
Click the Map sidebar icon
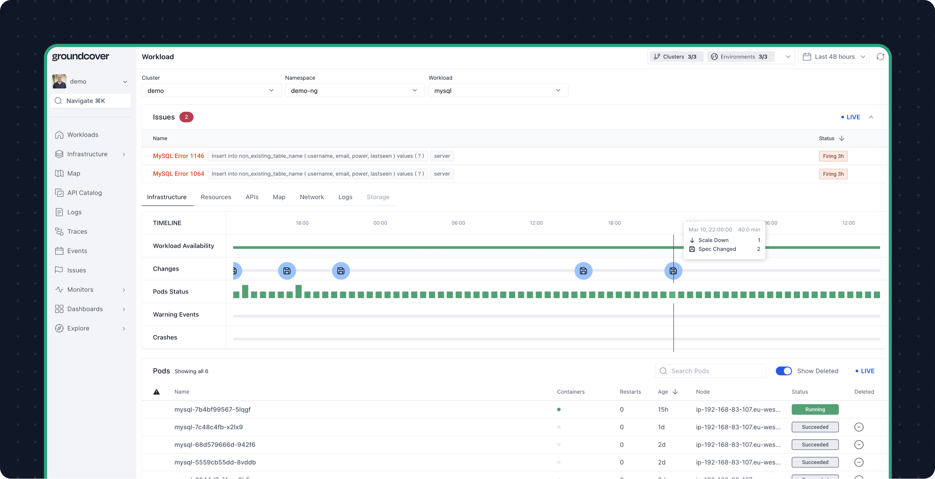(59, 173)
